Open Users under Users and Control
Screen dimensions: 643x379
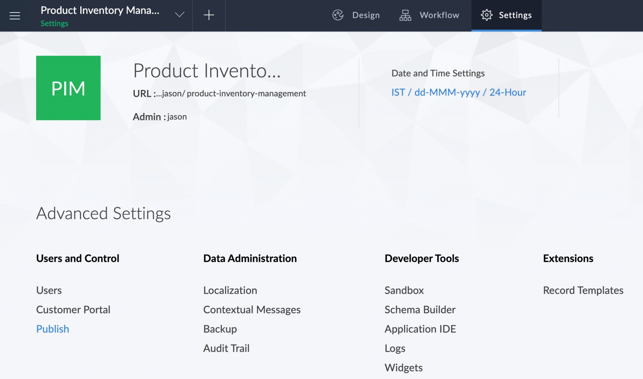(x=49, y=290)
